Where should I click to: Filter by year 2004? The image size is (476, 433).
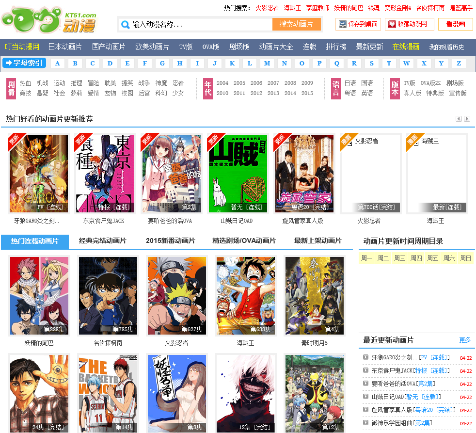tap(222, 83)
